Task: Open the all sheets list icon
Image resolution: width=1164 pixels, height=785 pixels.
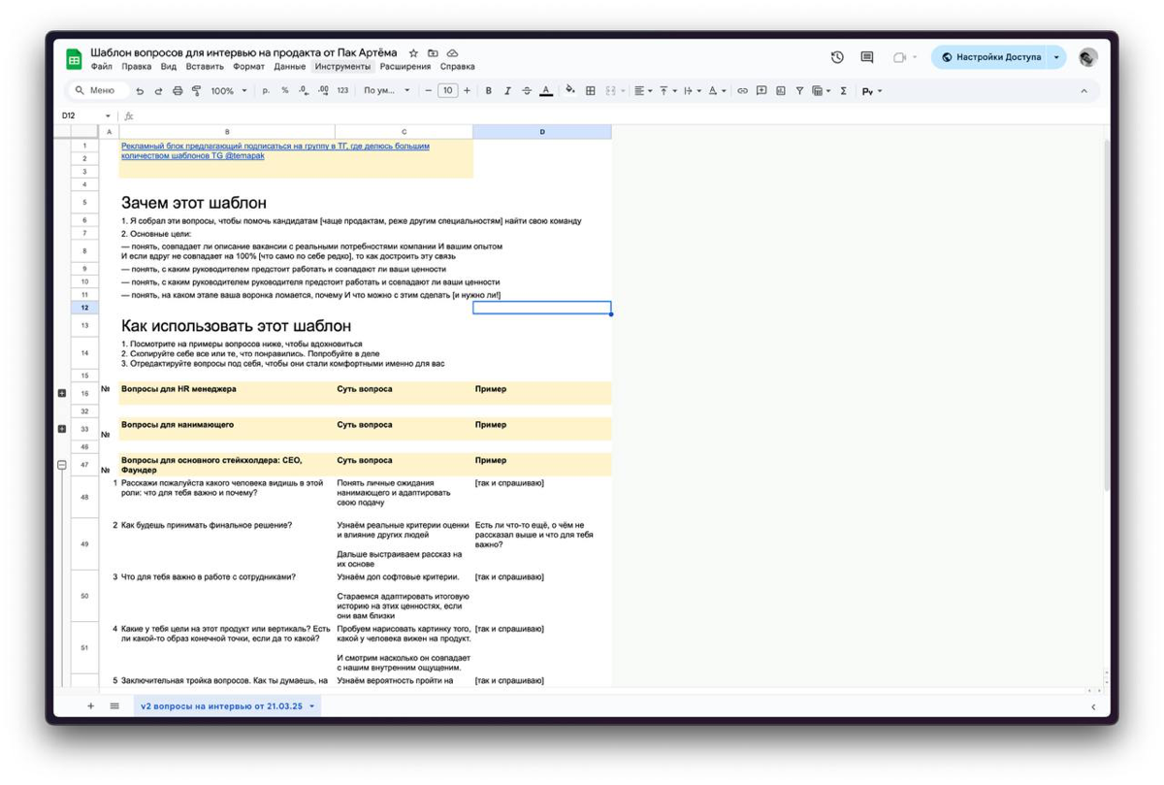Action: pyautogui.click(x=114, y=706)
